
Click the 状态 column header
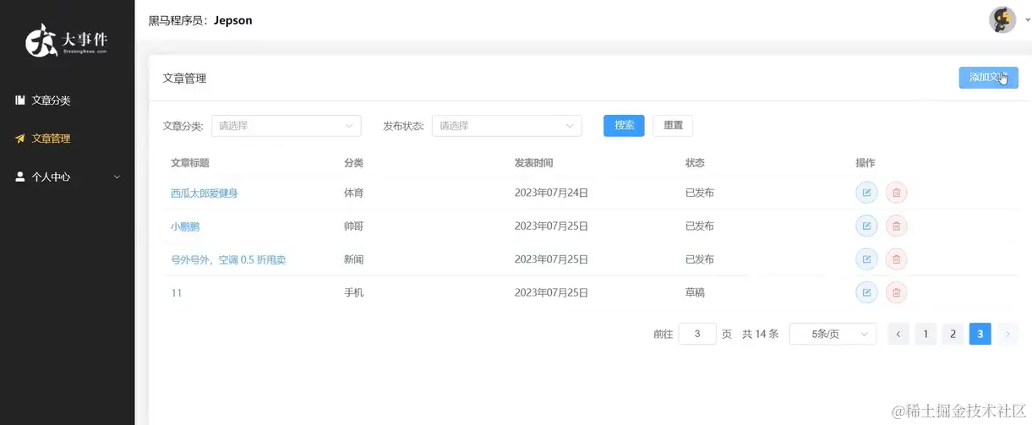pyautogui.click(x=695, y=163)
